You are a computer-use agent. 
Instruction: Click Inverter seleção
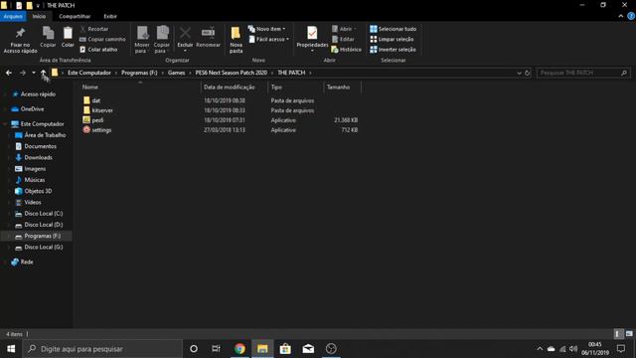click(393, 50)
